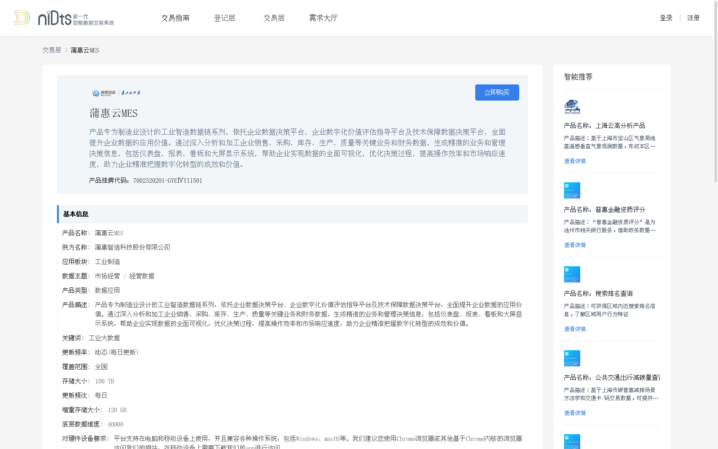
Task: Click the 120 GB incremental storage value
Action: (x=117, y=410)
